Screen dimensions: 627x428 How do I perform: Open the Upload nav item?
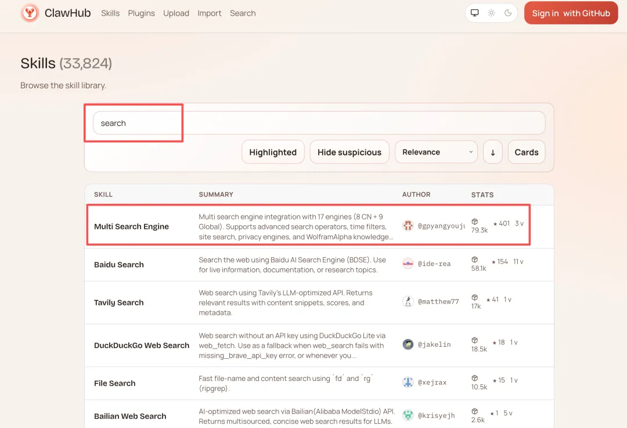(176, 13)
